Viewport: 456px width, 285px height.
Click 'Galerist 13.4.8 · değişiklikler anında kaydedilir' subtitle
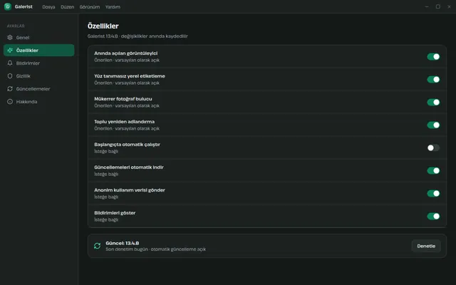click(138, 36)
